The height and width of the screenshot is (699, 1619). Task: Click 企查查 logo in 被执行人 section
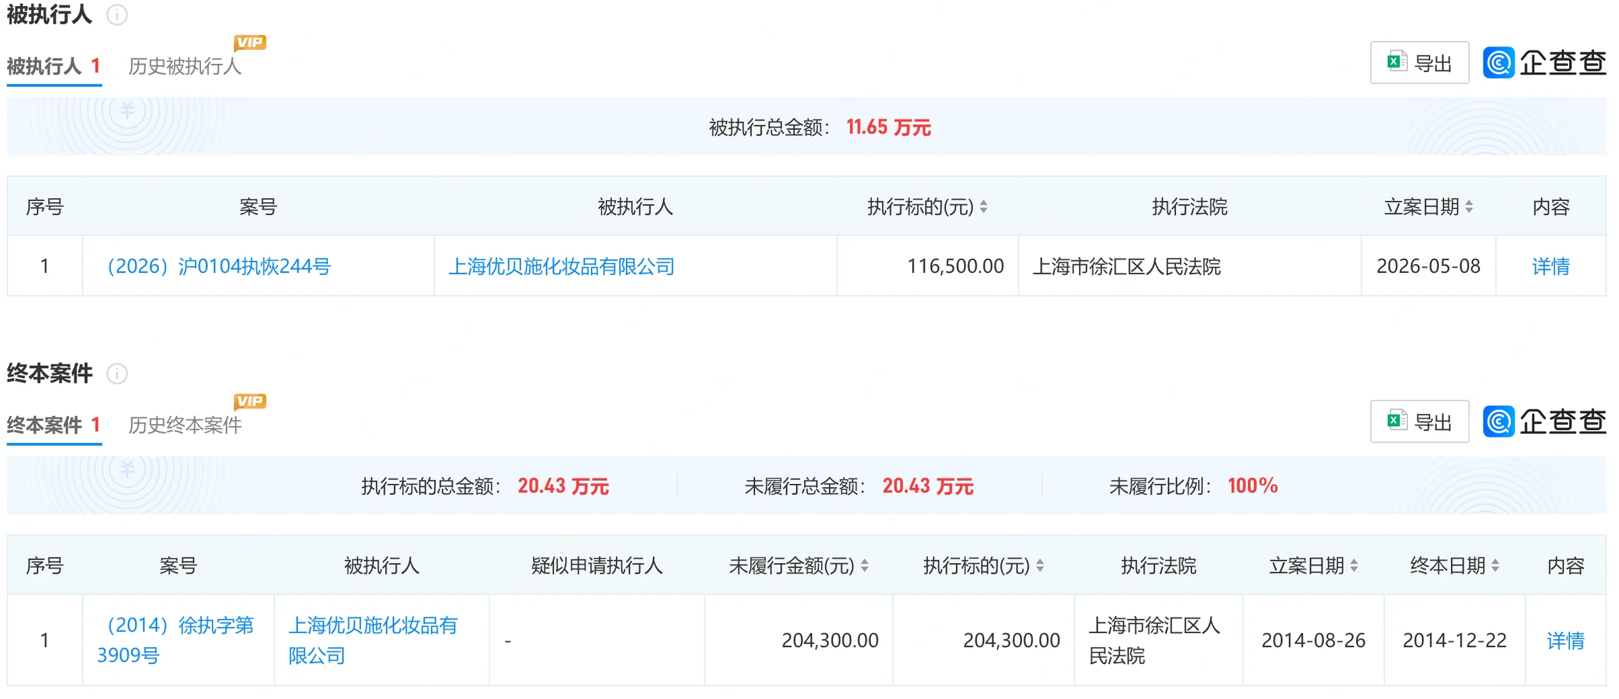coord(1545,63)
